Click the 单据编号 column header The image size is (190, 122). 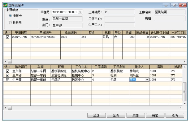coord(45,33)
